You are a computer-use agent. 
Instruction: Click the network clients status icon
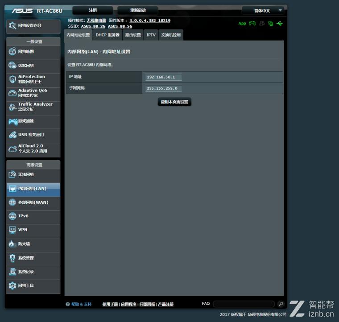(x=271, y=23)
